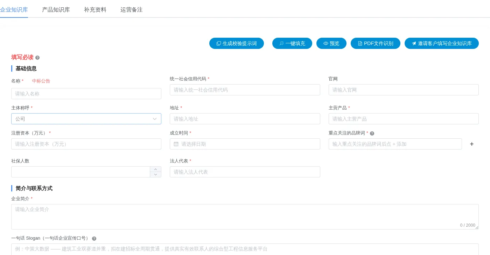Click the 企业简介 text area

click(x=245, y=217)
